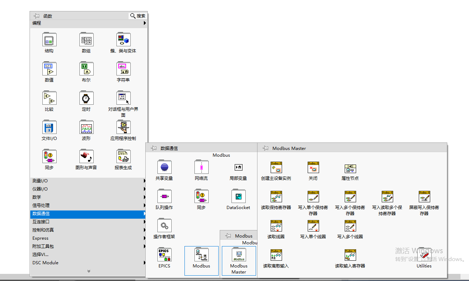This screenshot has width=469, height=281.
Task: Open the Modbus Master subpalette icon
Action: [x=239, y=255]
